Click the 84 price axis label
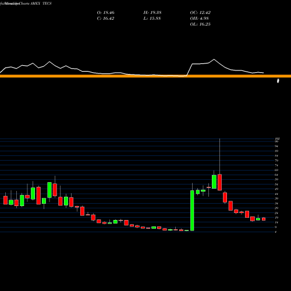Image resolution: width=291 pixels, height=291 pixels. coord(276,156)
